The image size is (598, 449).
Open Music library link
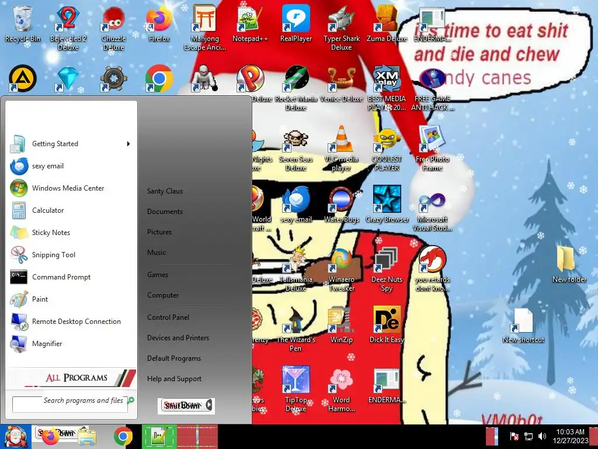click(157, 253)
